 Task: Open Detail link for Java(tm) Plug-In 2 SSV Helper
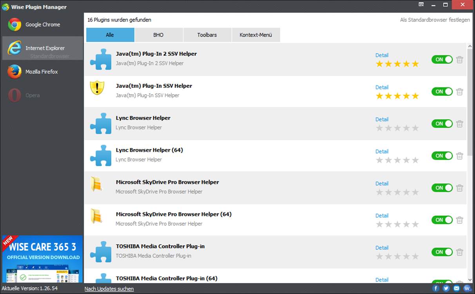(x=382, y=55)
